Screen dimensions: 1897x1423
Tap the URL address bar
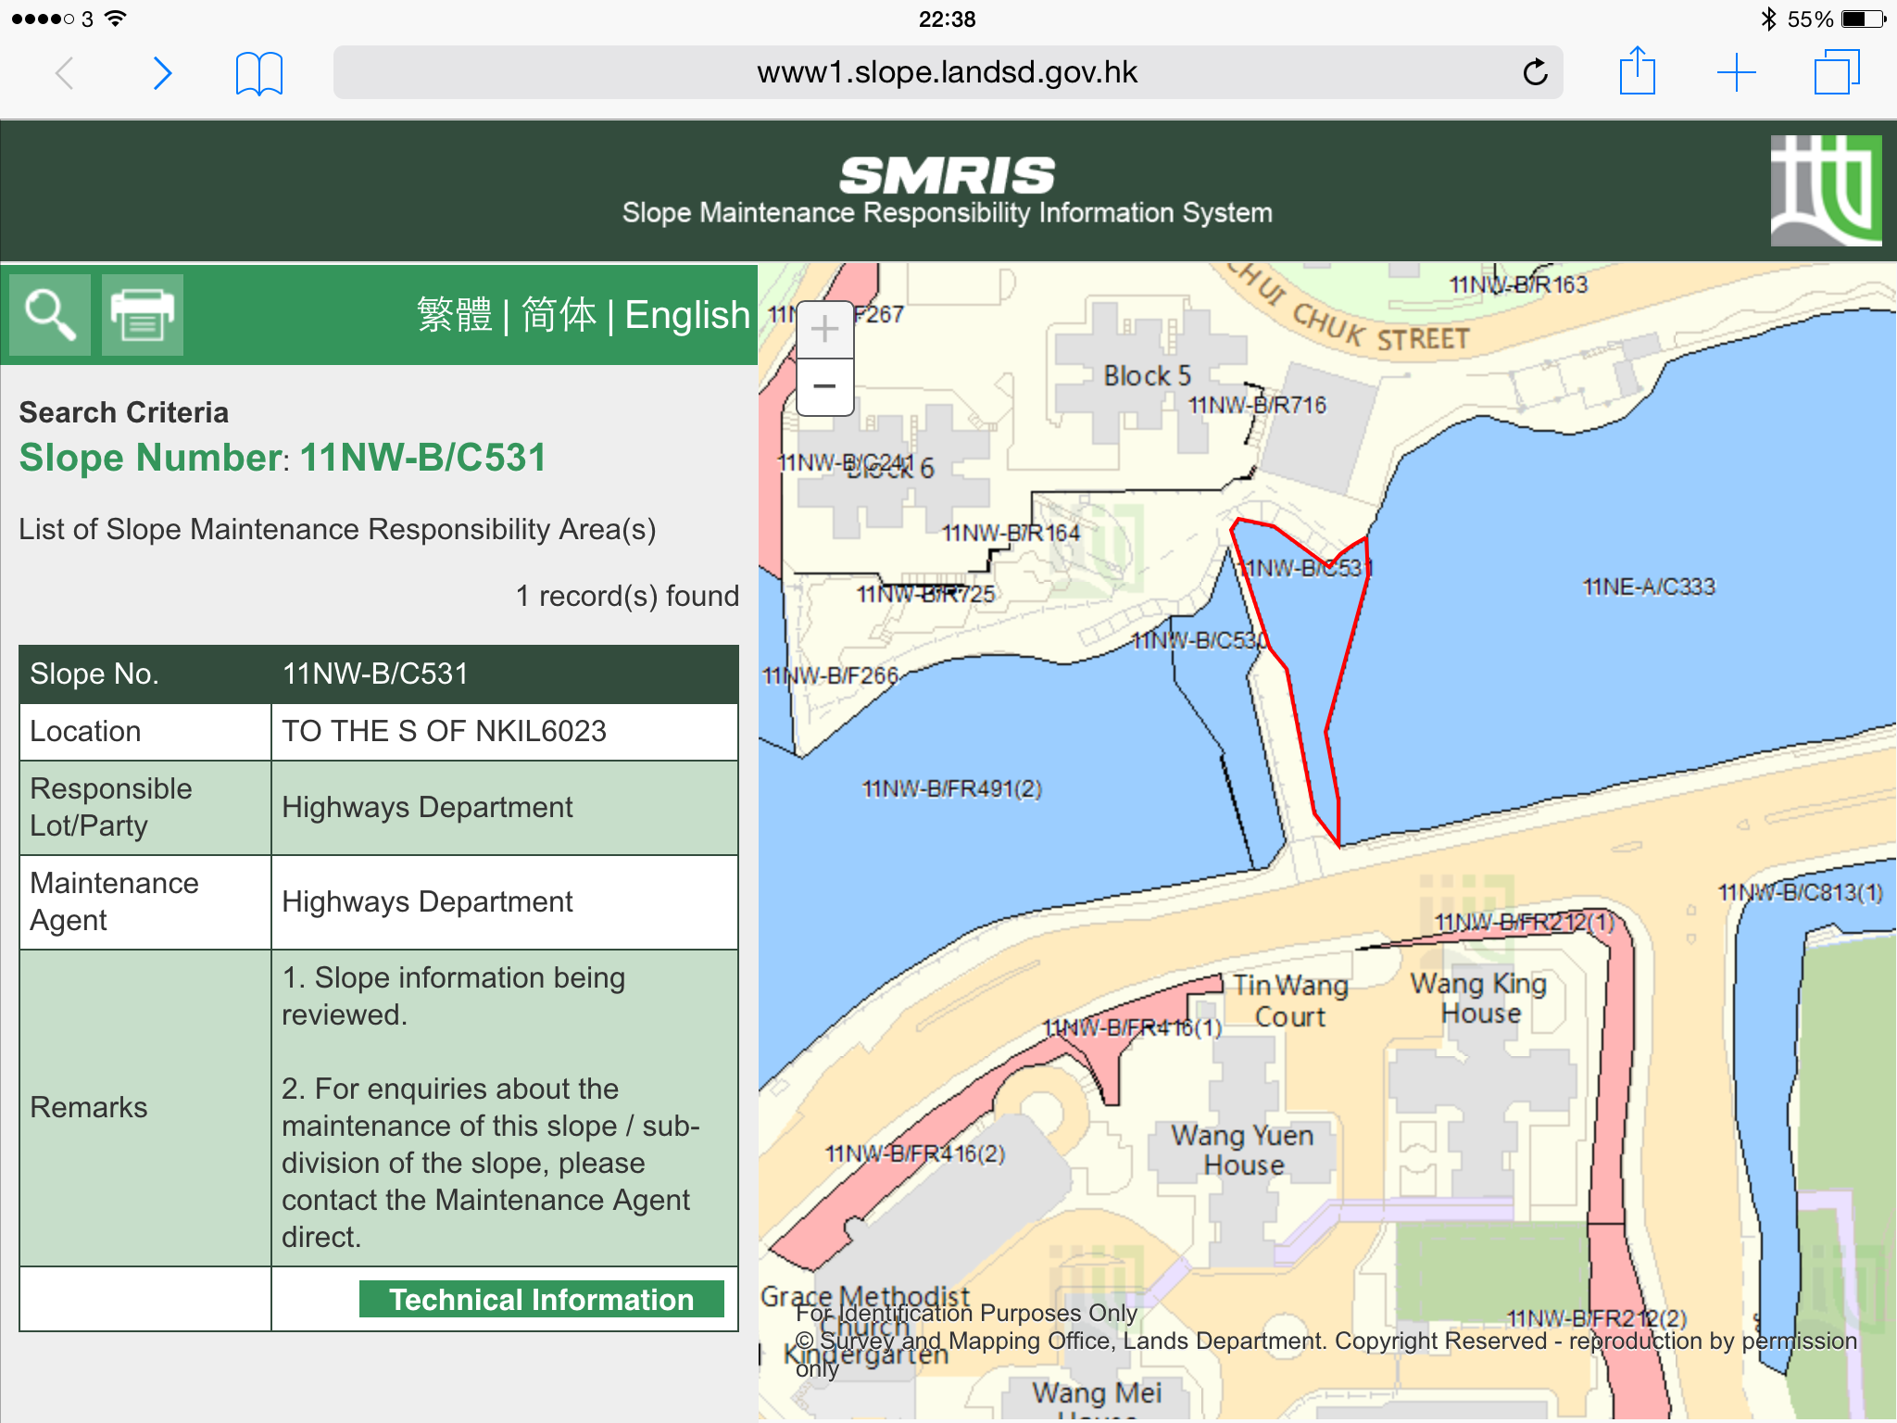pos(947,72)
